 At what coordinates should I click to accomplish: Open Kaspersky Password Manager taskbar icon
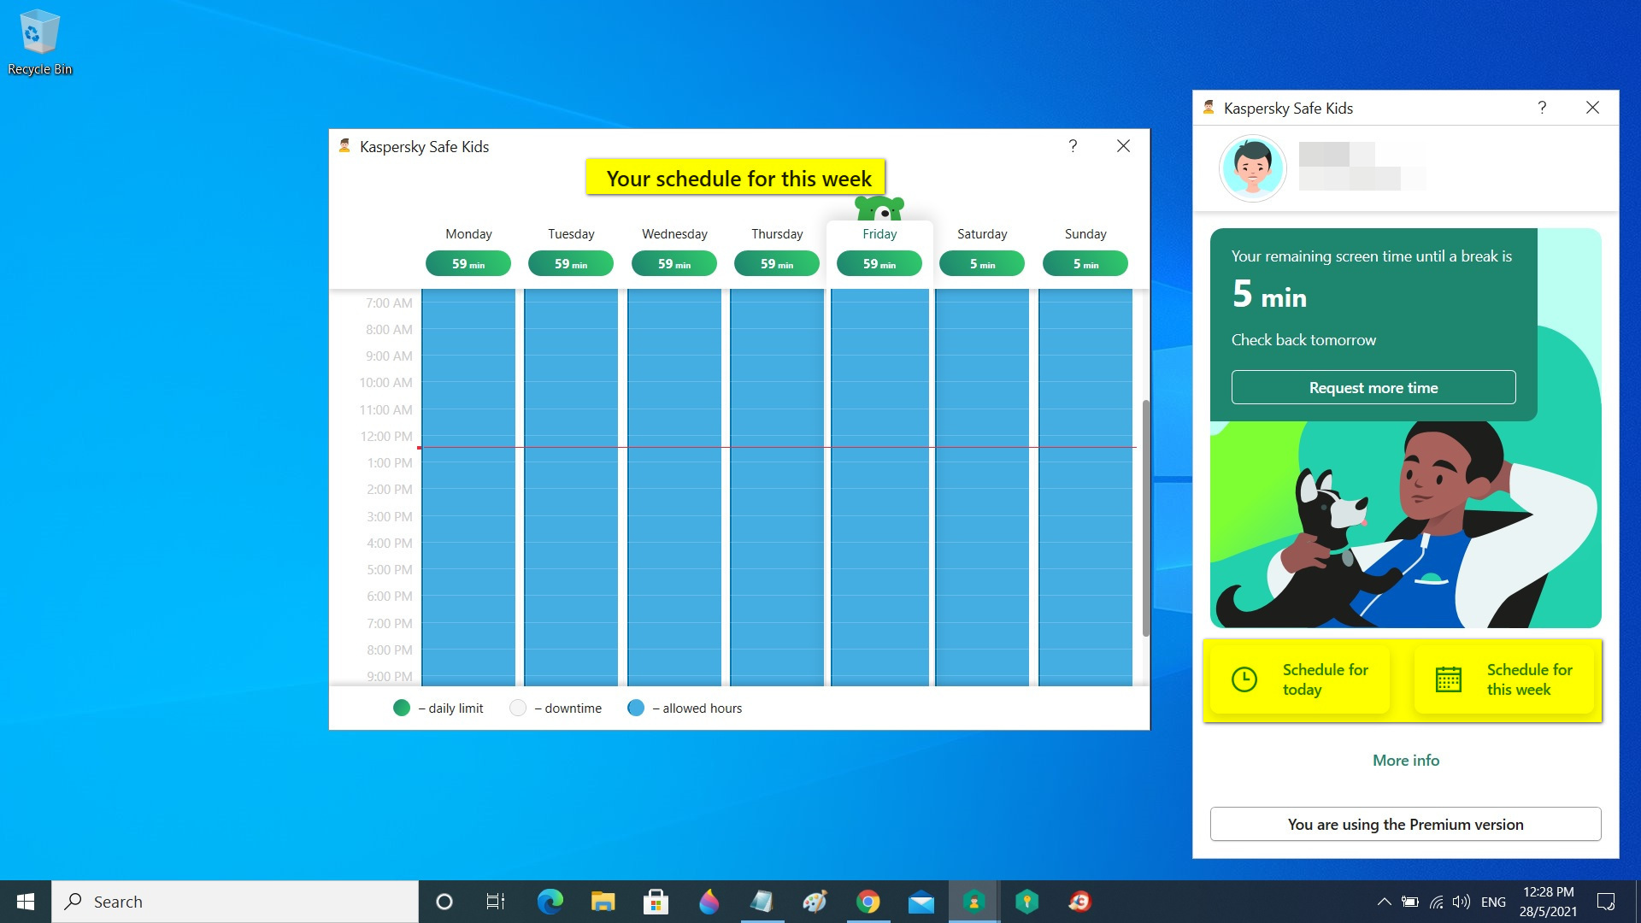coord(1026,902)
